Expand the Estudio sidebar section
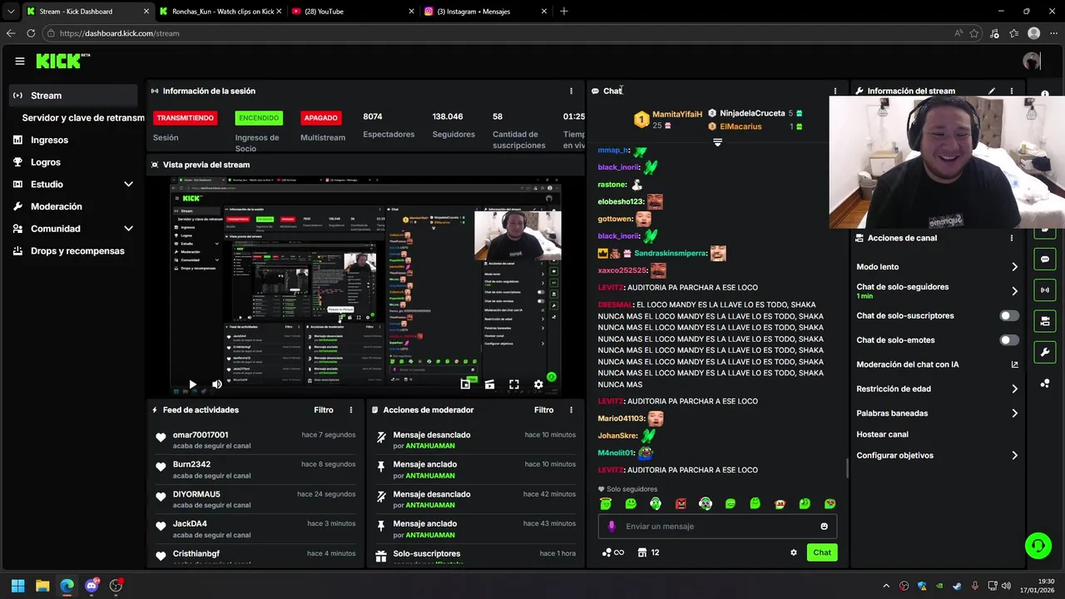This screenshot has height=599, width=1065. pyautogui.click(x=73, y=184)
